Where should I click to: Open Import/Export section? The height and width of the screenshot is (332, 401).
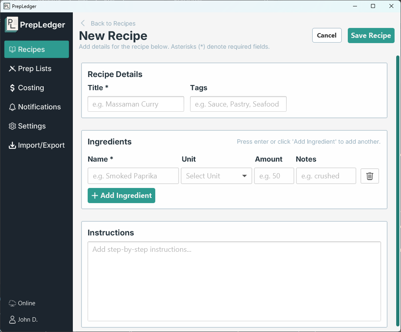tap(36, 145)
